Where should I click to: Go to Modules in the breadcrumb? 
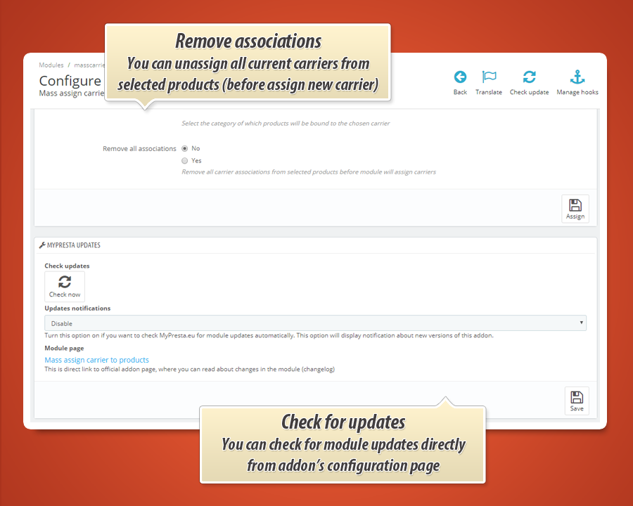51,65
